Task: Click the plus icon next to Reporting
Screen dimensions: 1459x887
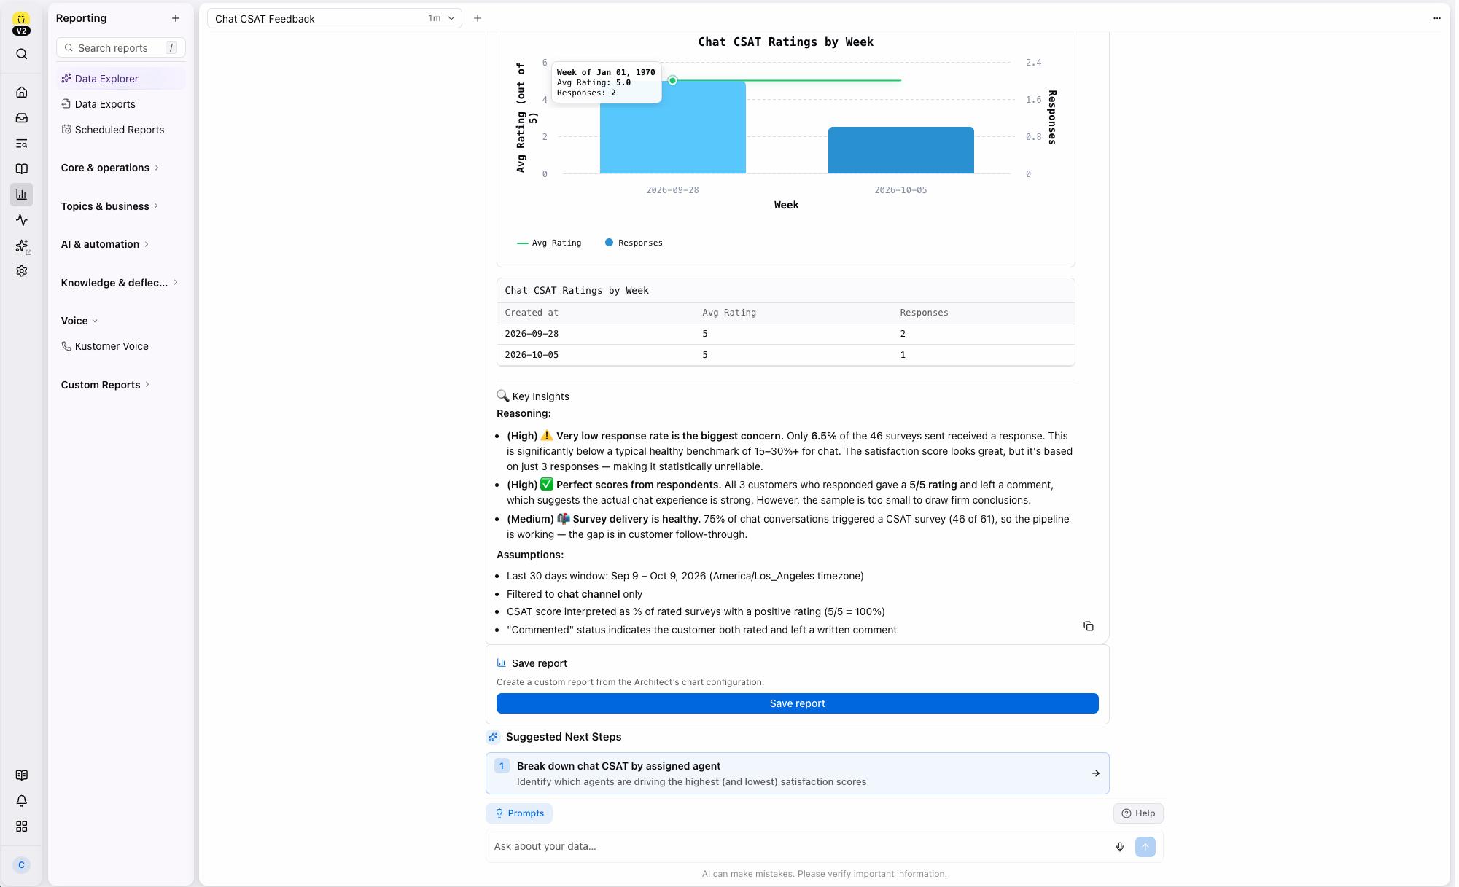Action: [176, 18]
